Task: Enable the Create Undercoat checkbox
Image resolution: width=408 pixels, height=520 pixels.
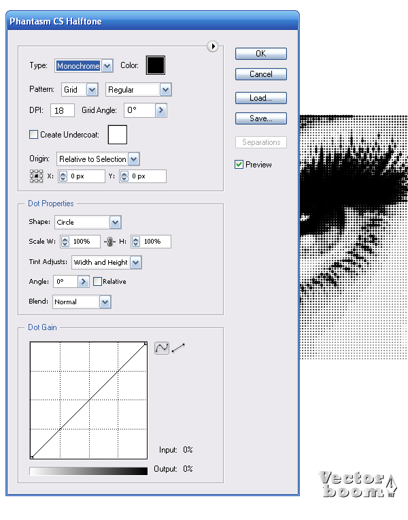Action: click(x=33, y=134)
